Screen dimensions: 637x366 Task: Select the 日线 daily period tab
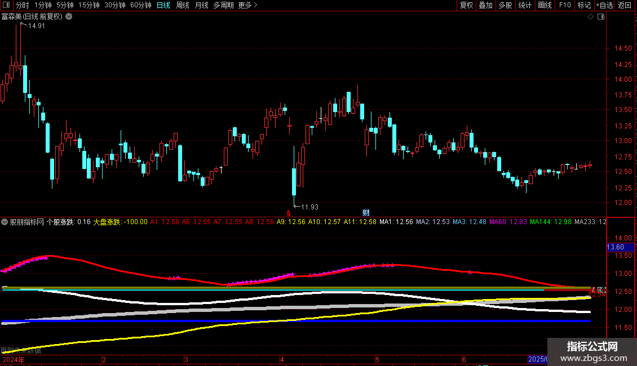click(163, 5)
